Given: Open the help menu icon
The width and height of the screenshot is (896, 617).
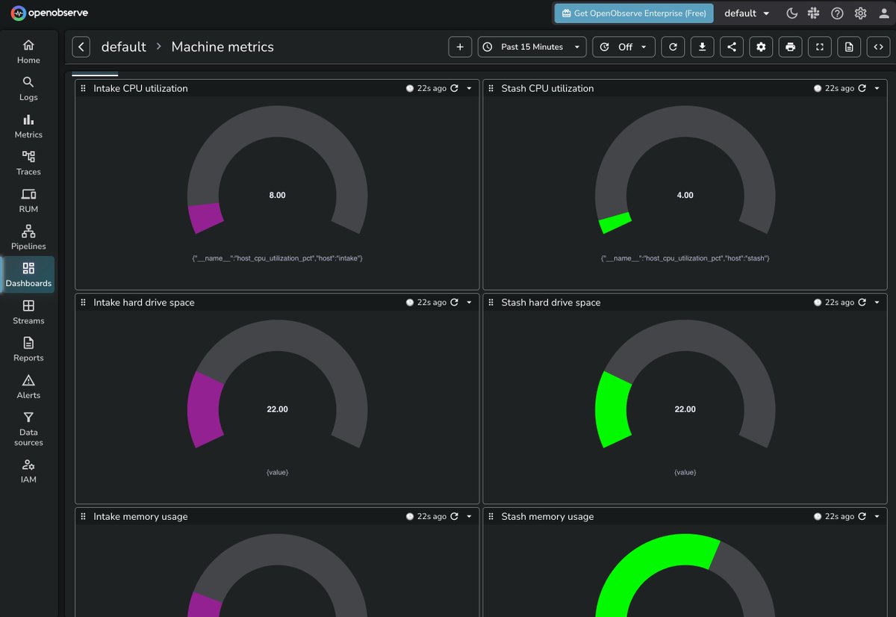Looking at the screenshot, I should tap(838, 13).
